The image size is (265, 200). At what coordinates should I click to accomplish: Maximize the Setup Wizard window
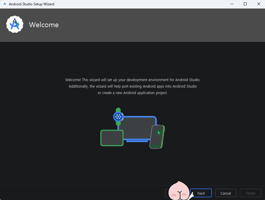point(245,4)
